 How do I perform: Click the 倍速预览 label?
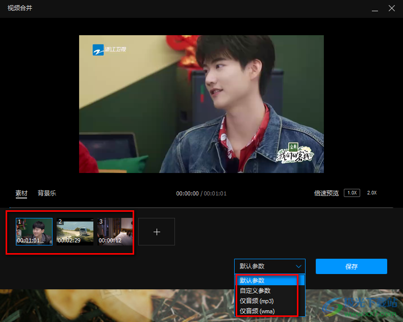(x=326, y=193)
